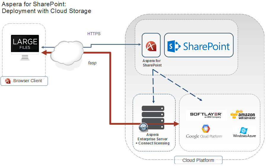Select the diagram title text

[46, 8]
